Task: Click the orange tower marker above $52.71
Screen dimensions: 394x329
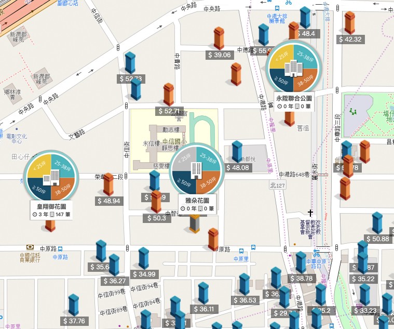Action: coord(169,94)
